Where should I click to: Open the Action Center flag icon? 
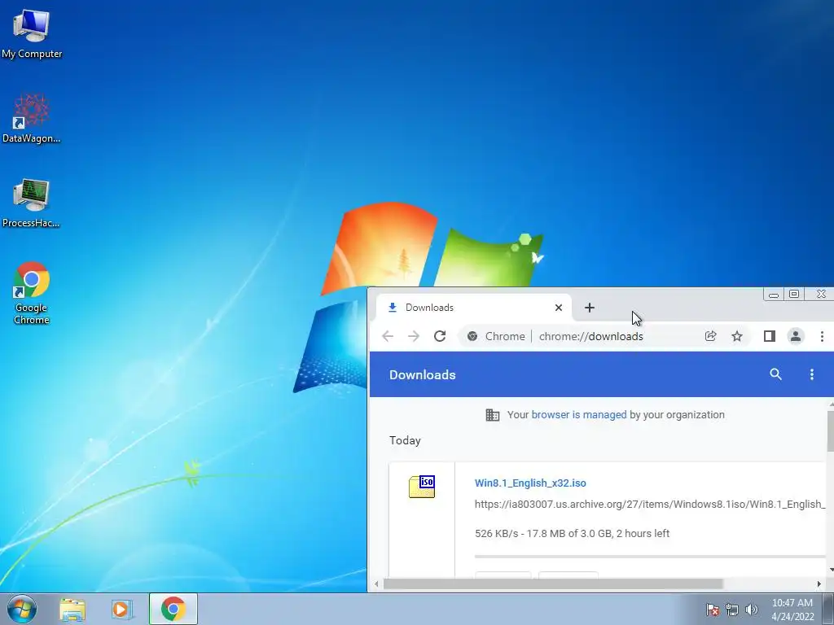click(x=712, y=610)
